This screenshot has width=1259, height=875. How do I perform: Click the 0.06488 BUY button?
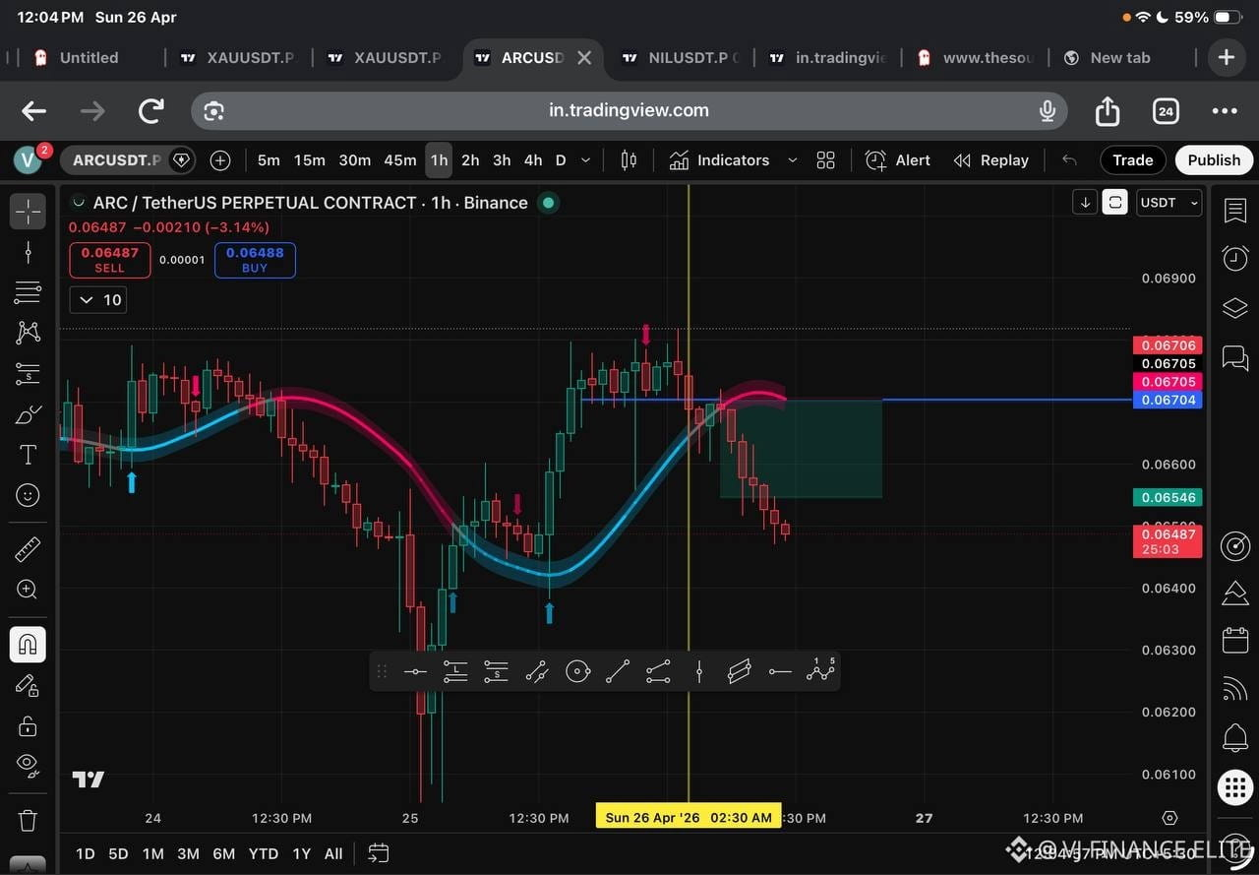coord(255,260)
